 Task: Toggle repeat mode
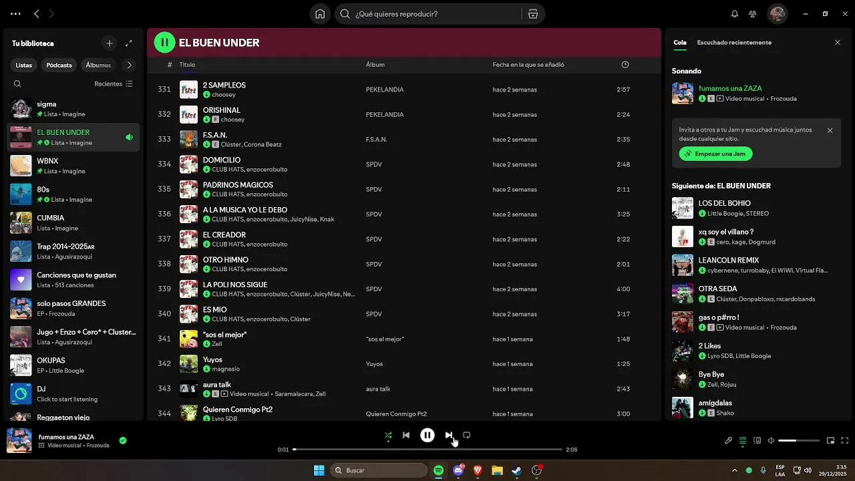coord(467,436)
